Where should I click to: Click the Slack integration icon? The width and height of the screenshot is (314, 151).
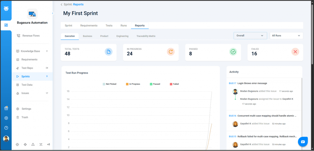pyautogui.click(x=17, y=144)
